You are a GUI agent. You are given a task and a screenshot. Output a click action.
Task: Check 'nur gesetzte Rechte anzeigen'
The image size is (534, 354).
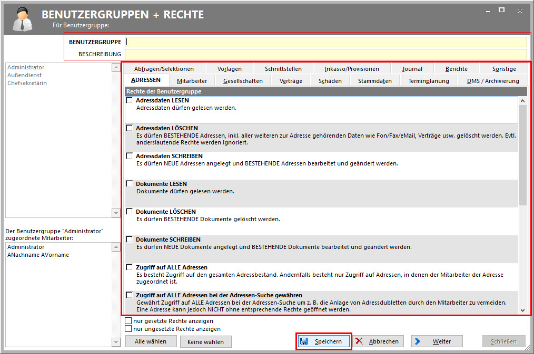pyautogui.click(x=128, y=321)
